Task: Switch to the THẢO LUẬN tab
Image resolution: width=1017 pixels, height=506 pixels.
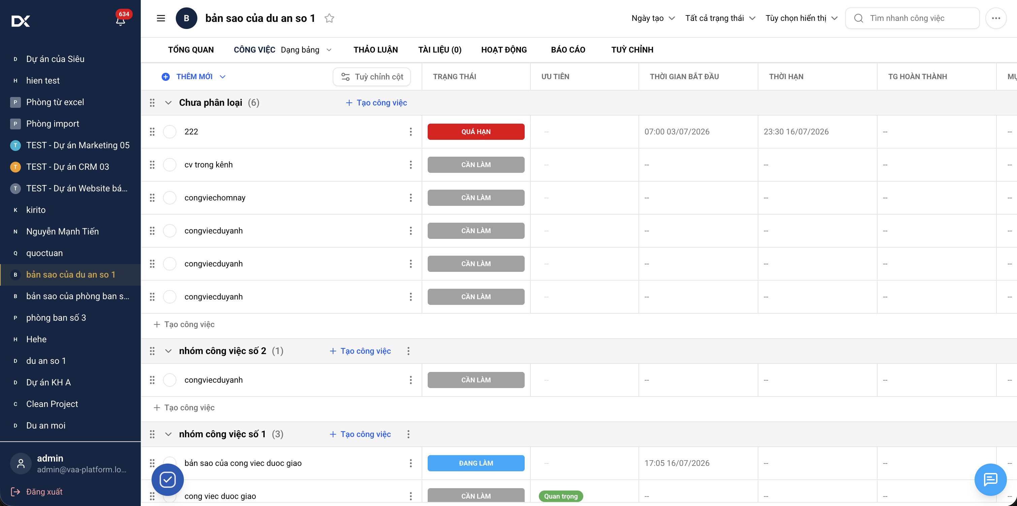Action: (x=375, y=50)
